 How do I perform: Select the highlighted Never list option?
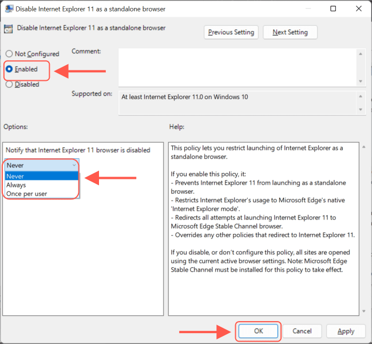[x=15, y=177]
